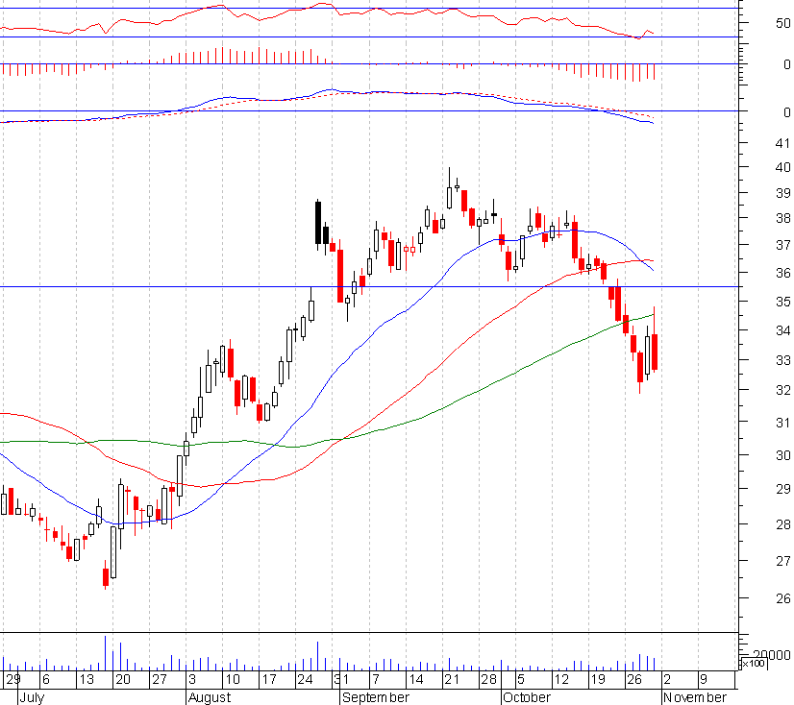The width and height of the screenshot is (794, 705).
Task: Select date label 2 under November
Action: 667,679
